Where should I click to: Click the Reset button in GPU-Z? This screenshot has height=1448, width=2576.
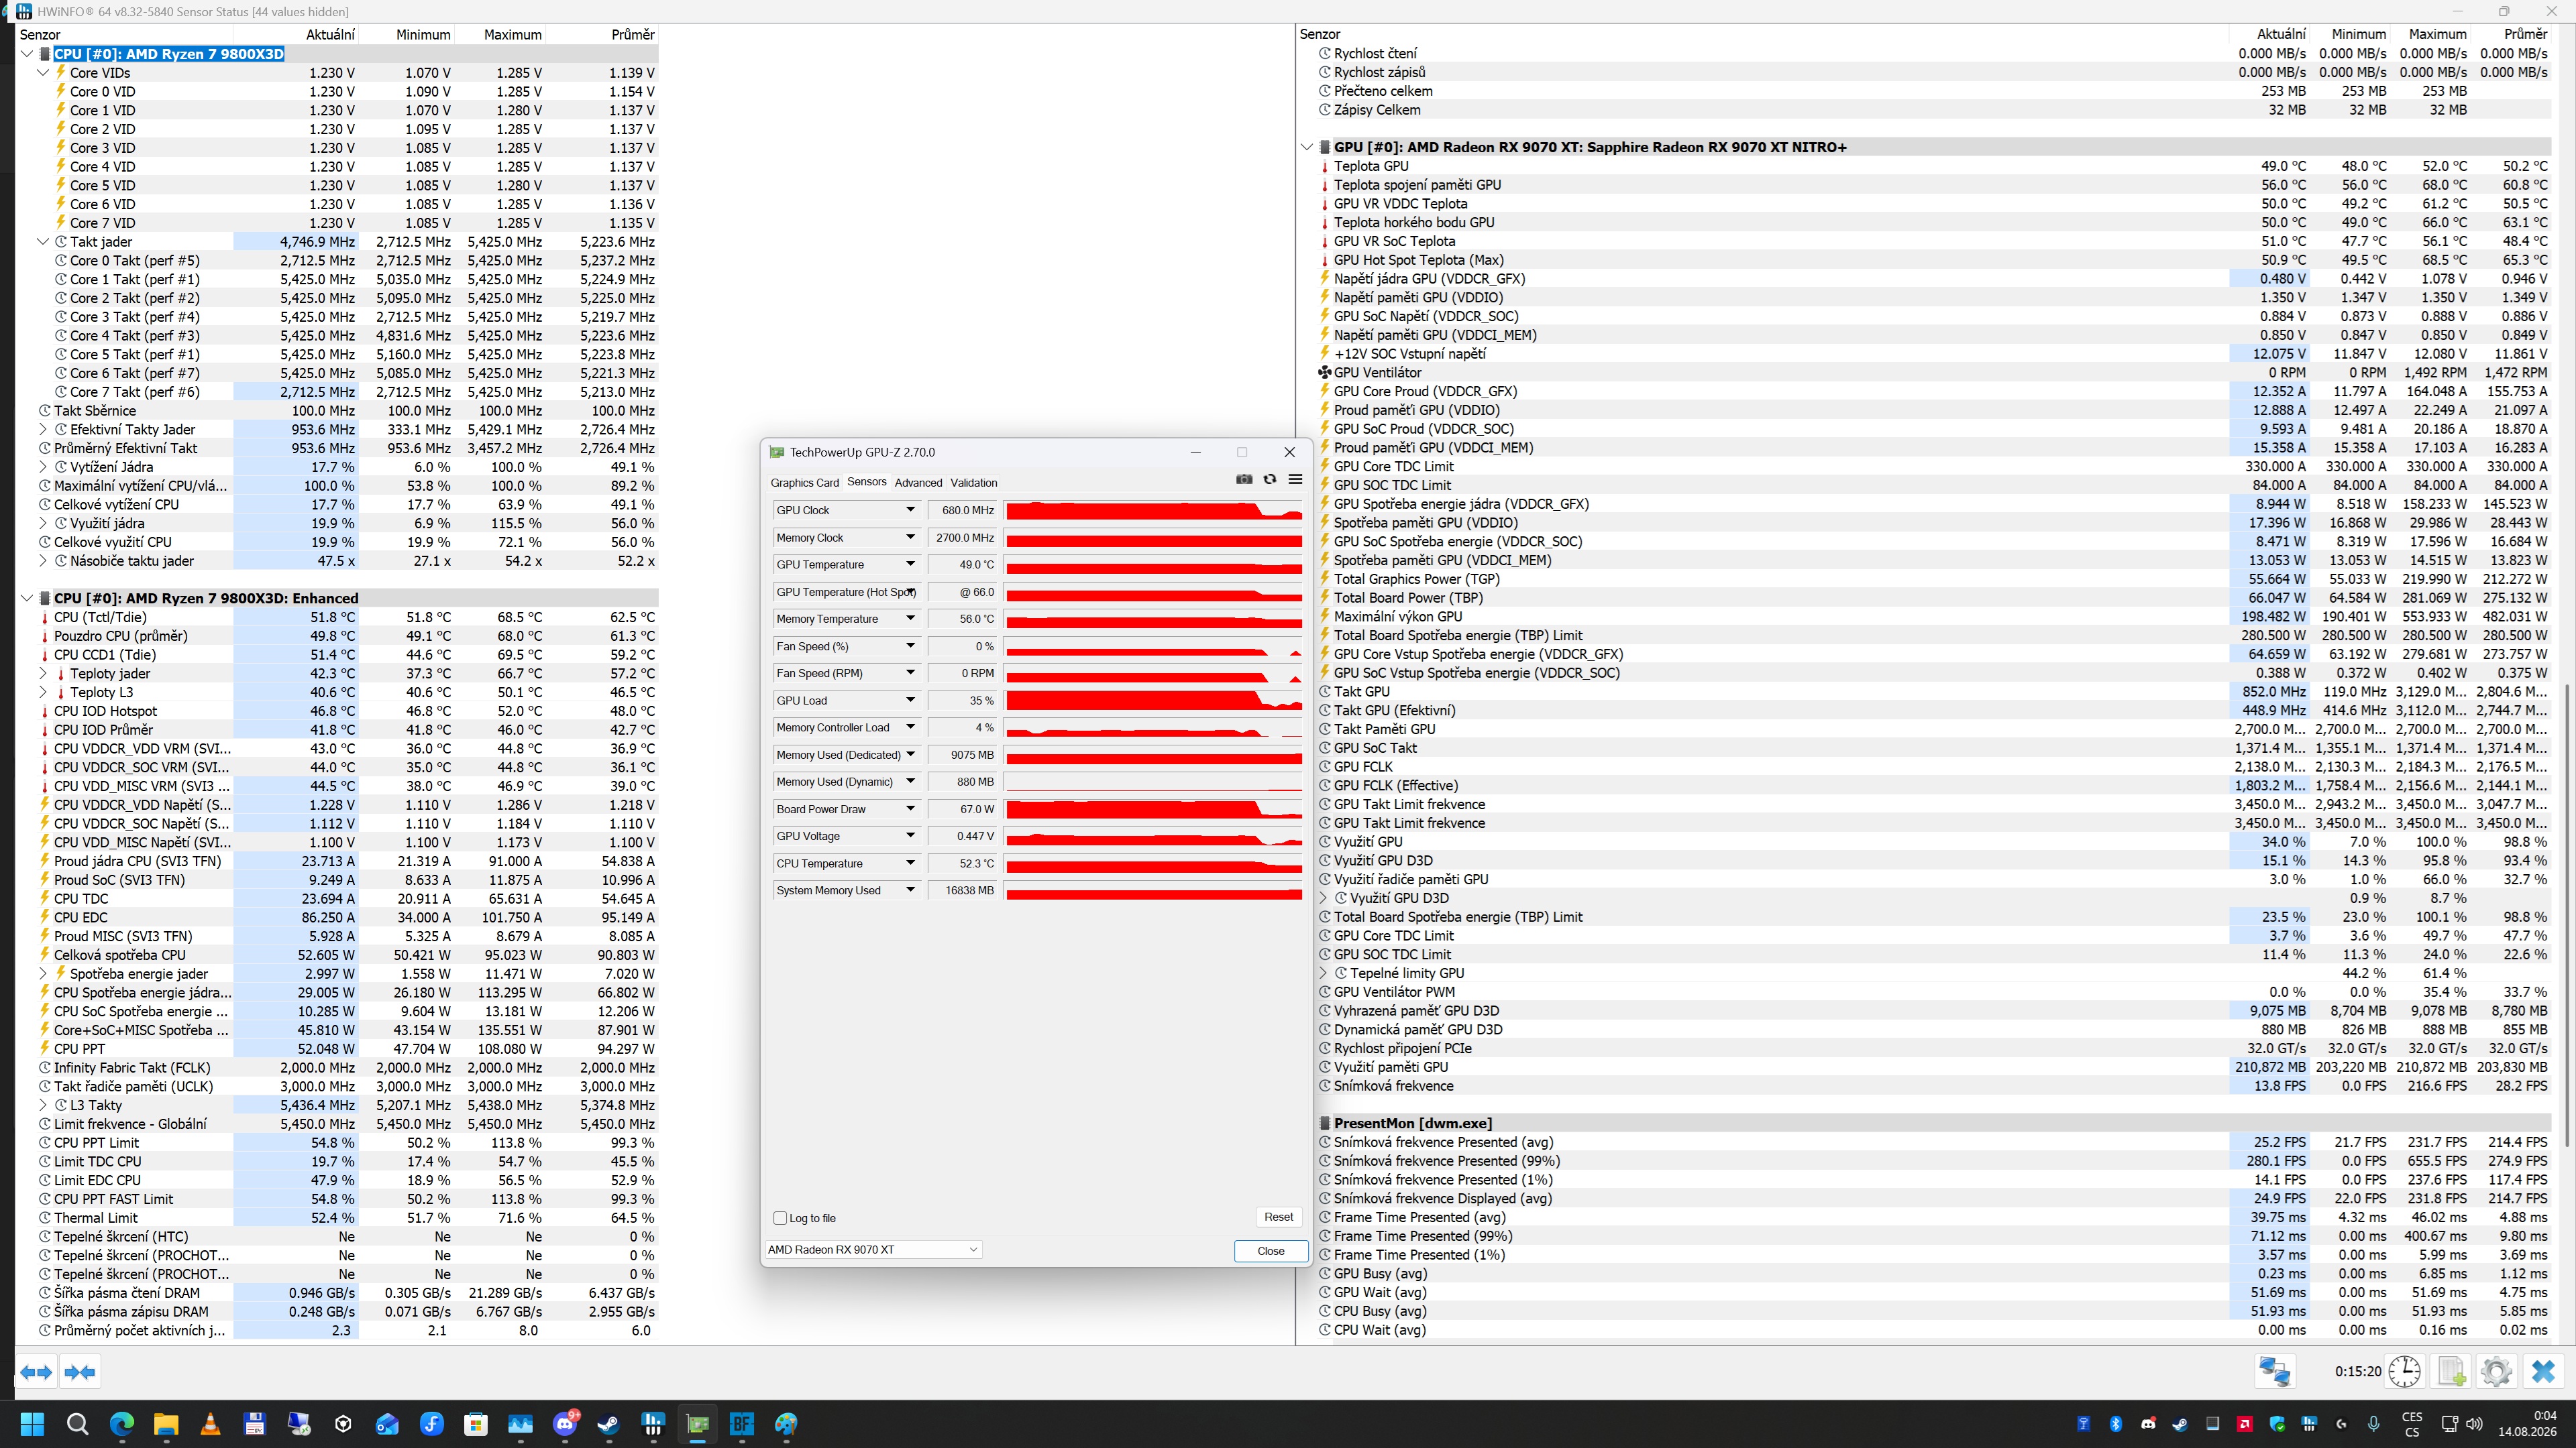pos(1278,1217)
